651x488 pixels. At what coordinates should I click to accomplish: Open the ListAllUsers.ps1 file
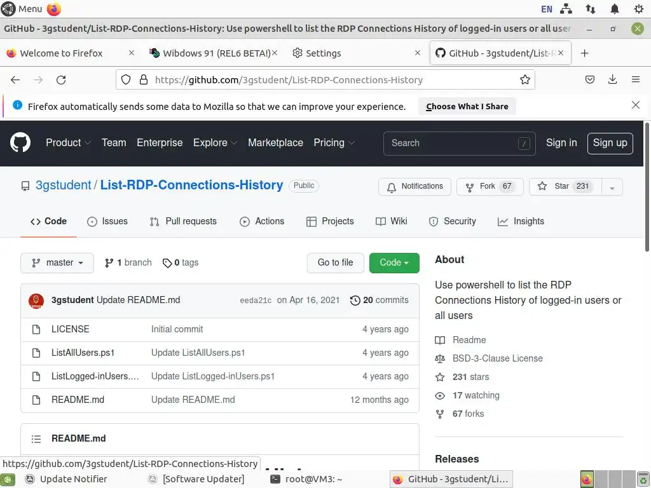(x=83, y=353)
